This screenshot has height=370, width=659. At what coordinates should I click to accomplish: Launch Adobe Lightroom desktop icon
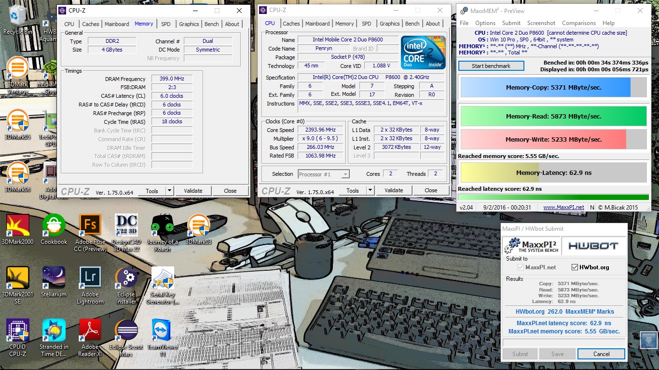coord(90,286)
